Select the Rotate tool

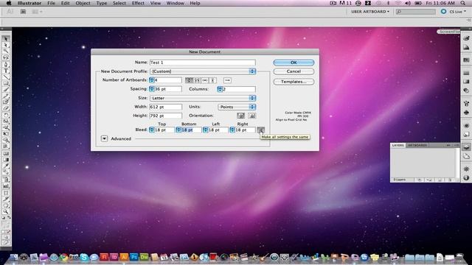[6, 115]
